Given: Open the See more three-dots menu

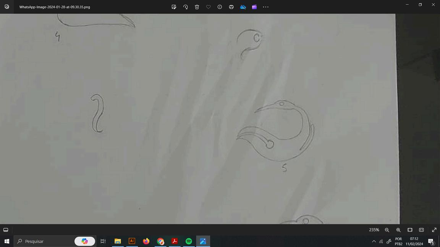Looking at the screenshot, I should 266,7.
